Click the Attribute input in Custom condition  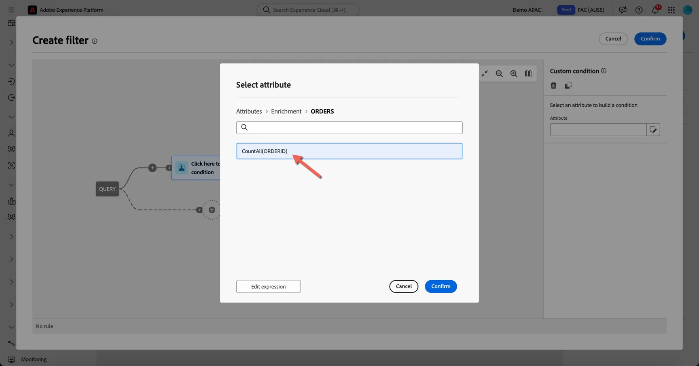click(598, 130)
